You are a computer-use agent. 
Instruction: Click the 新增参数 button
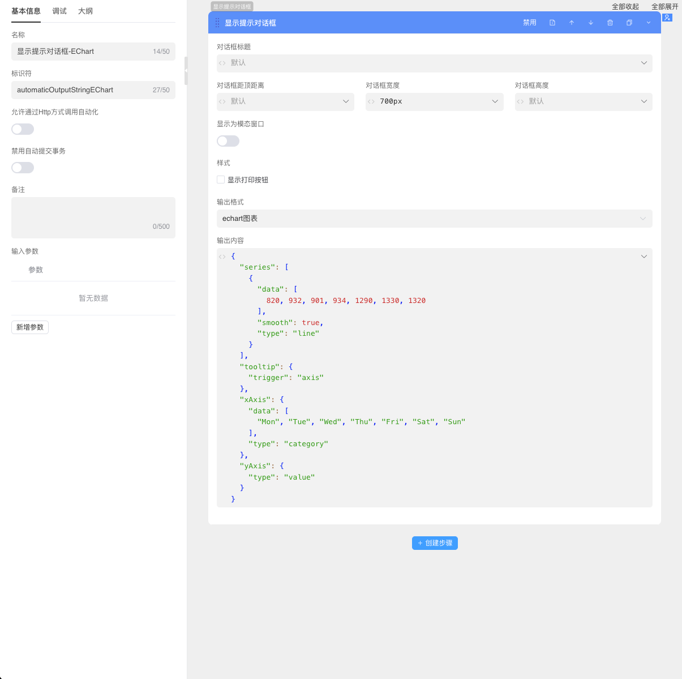[30, 327]
